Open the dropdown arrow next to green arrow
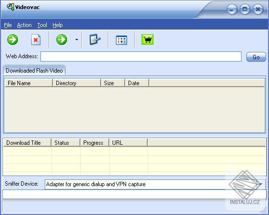This screenshot has width=269, height=215. (x=77, y=39)
